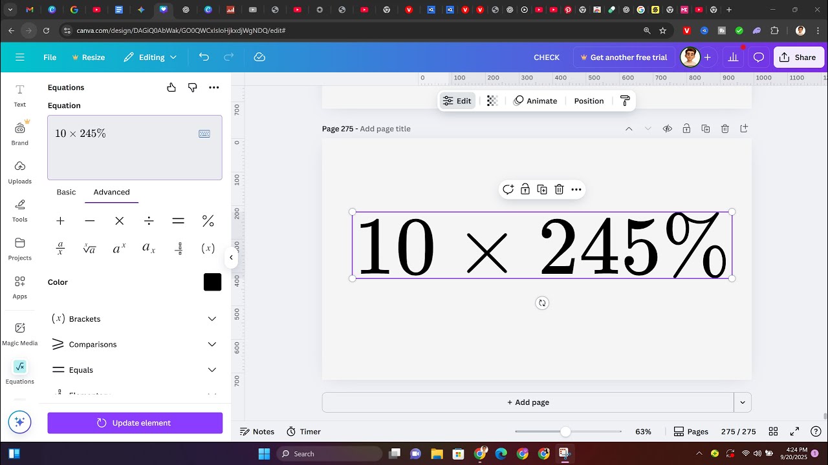The image size is (828, 465).
Task: Click the Share button
Action: [x=798, y=57]
